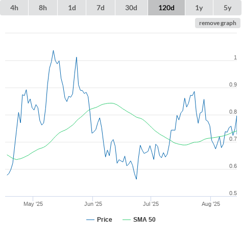Click the lowest price point in late June
The width and height of the screenshot is (242, 233).
(136, 179)
